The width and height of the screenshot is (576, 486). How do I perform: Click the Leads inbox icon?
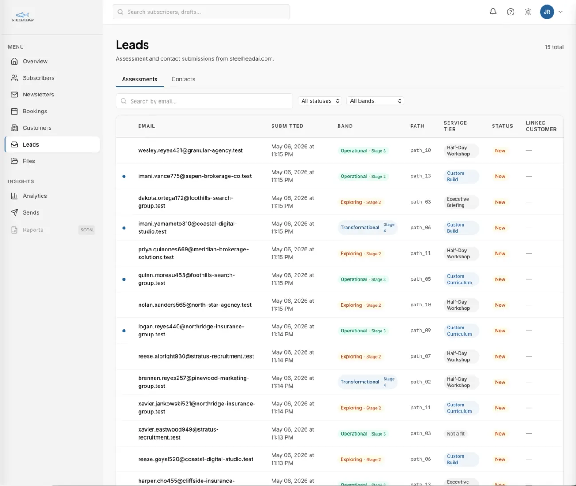14,144
